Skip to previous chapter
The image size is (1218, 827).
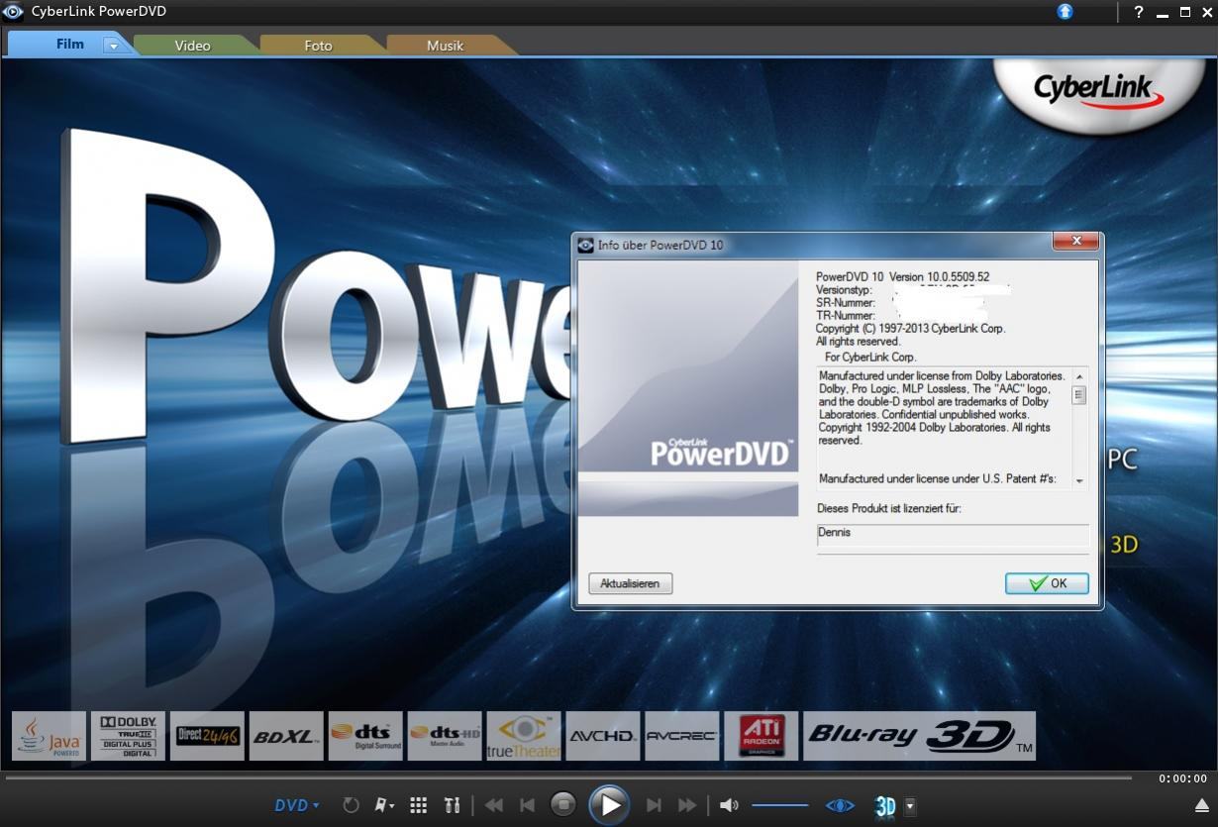[528, 806]
